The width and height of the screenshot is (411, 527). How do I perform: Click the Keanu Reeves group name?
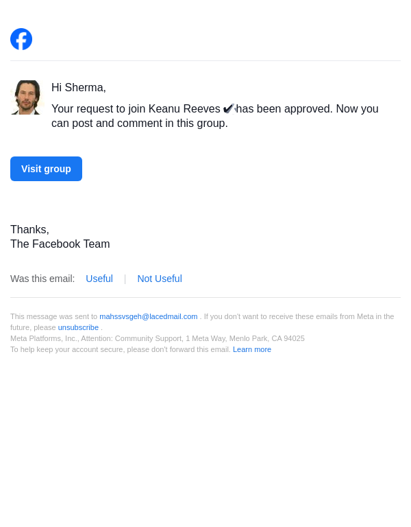pos(184,109)
